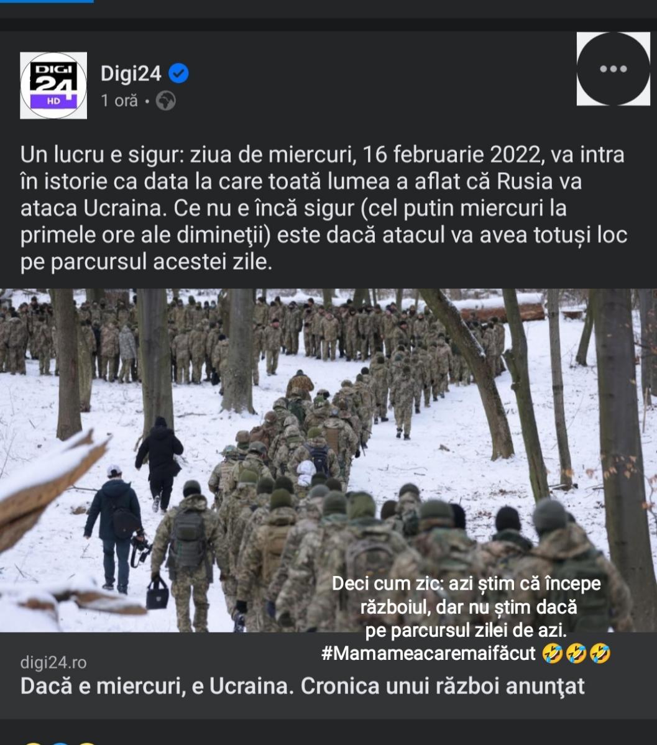Click the laughing emojis after the hashtag

click(576, 654)
